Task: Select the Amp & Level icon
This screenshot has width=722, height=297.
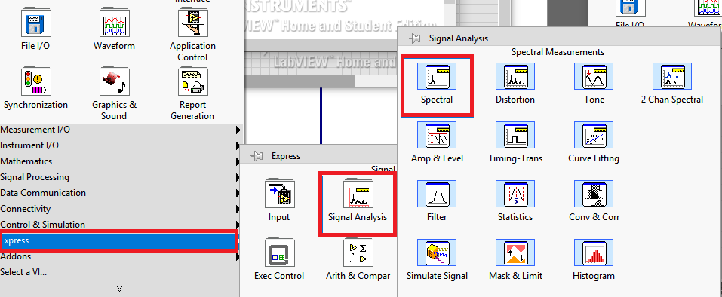Action: 437,135
